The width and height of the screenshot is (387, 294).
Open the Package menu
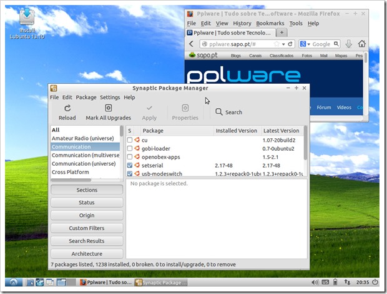point(86,98)
